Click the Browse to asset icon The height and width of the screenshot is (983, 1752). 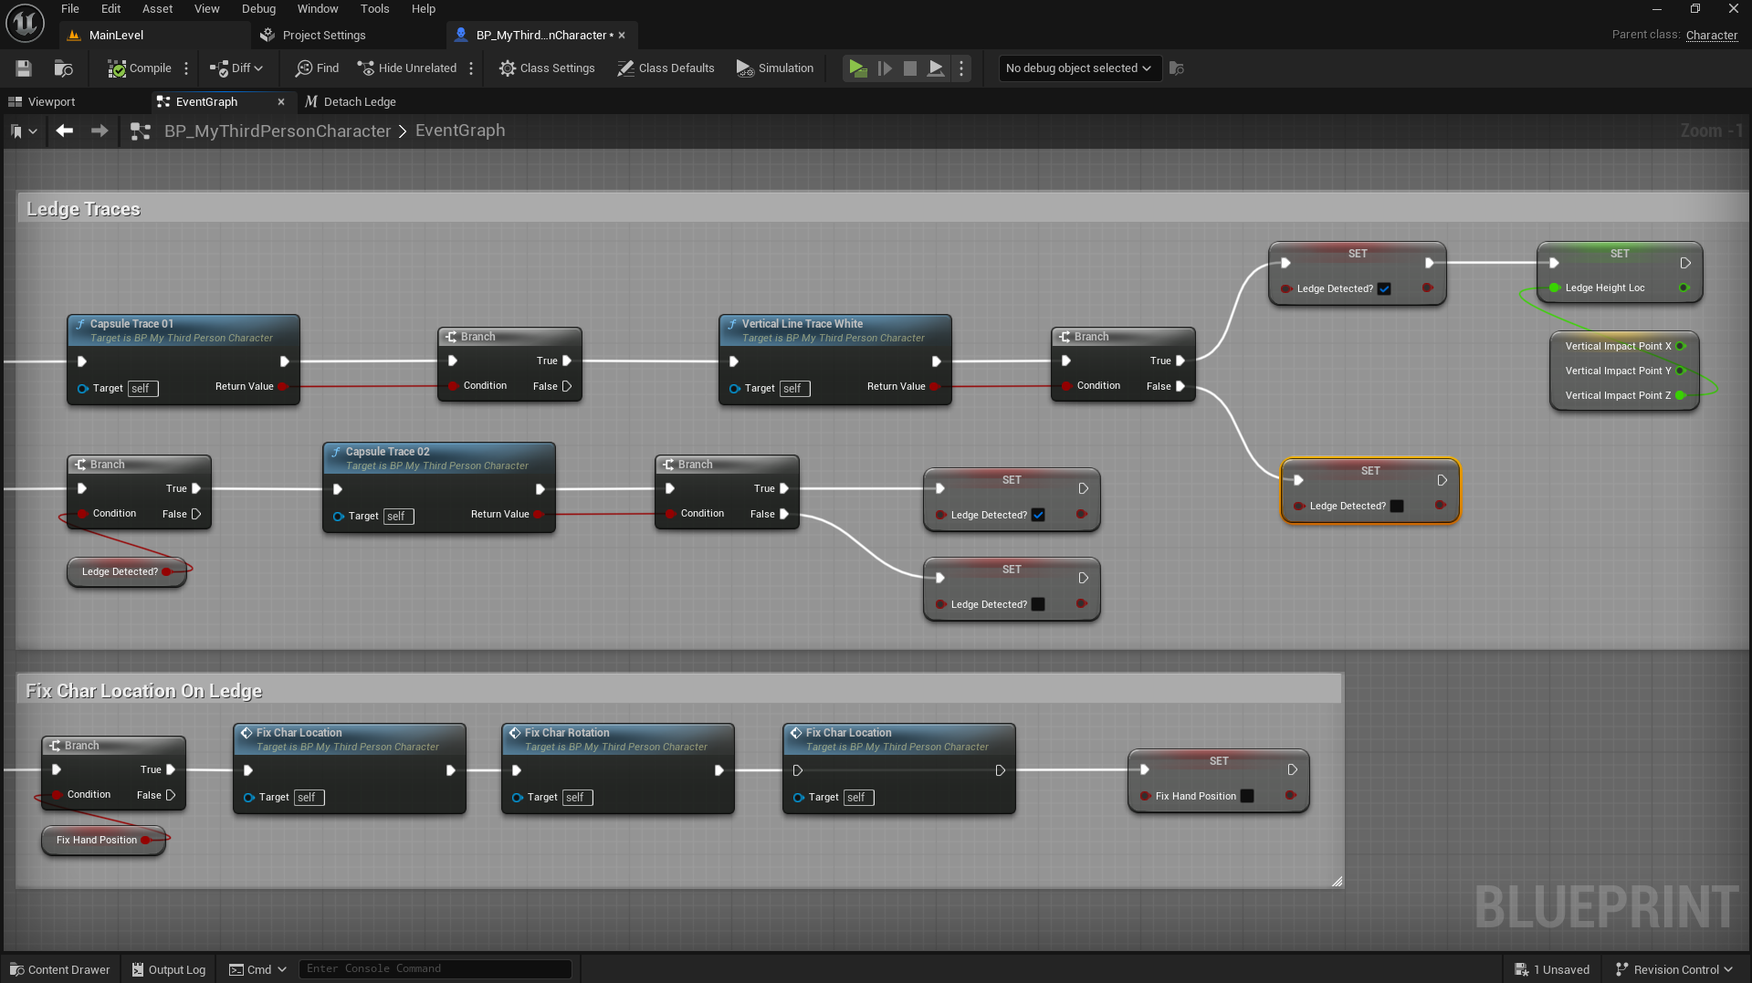63,68
